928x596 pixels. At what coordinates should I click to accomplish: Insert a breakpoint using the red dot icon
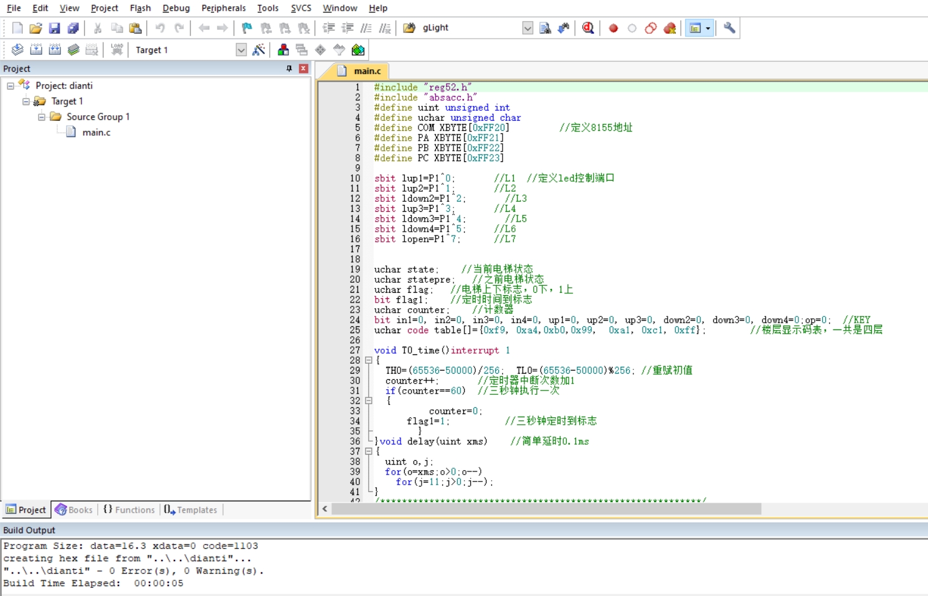click(x=613, y=28)
